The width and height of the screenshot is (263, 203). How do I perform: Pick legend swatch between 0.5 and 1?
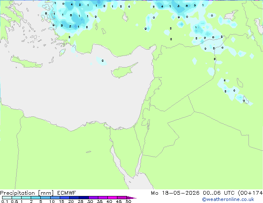pyautogui.click(x=17, y=198)
